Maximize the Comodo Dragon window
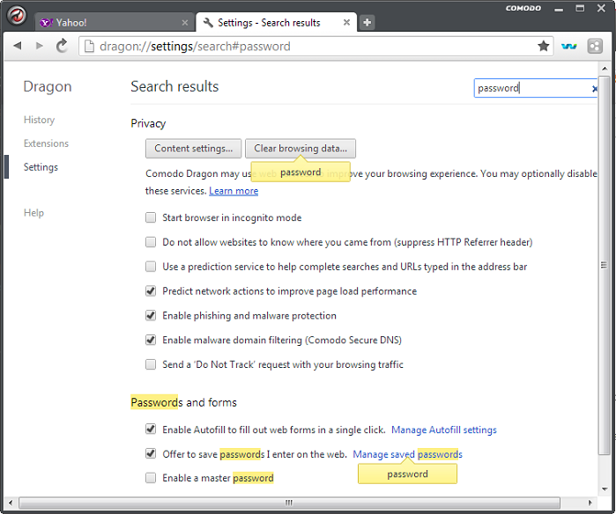 (x=580, y=8)
